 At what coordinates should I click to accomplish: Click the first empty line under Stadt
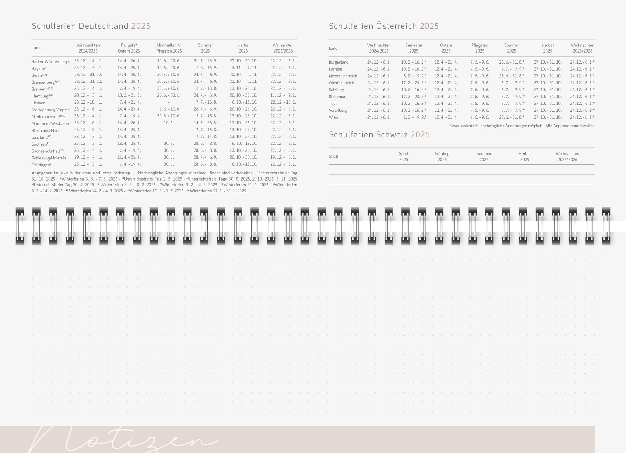(462, 170)
